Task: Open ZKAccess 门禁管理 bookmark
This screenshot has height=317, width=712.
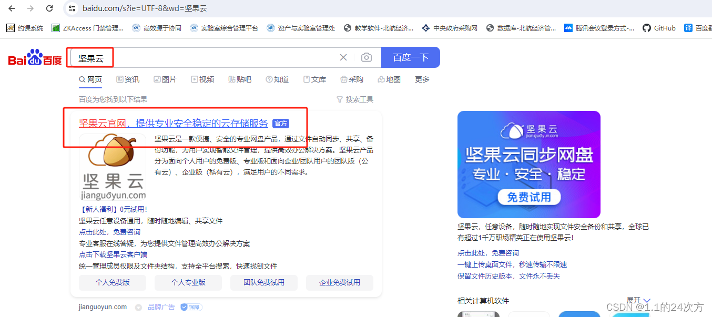Action: pyautogui.click(x=87, y=28)
